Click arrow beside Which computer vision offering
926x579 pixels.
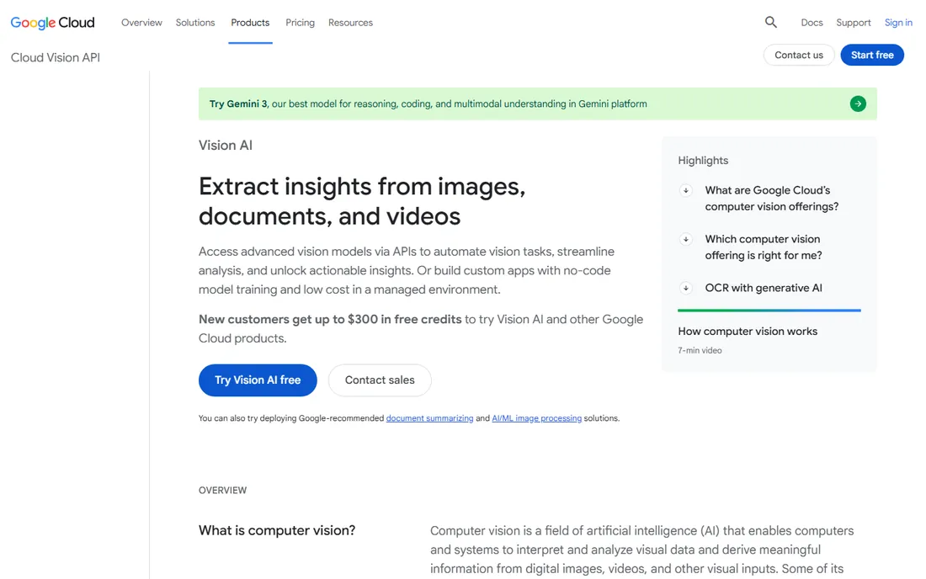coord(685,240)
